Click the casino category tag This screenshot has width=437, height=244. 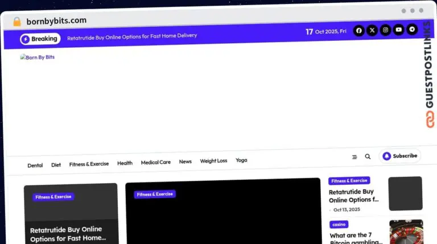[339, 224]
